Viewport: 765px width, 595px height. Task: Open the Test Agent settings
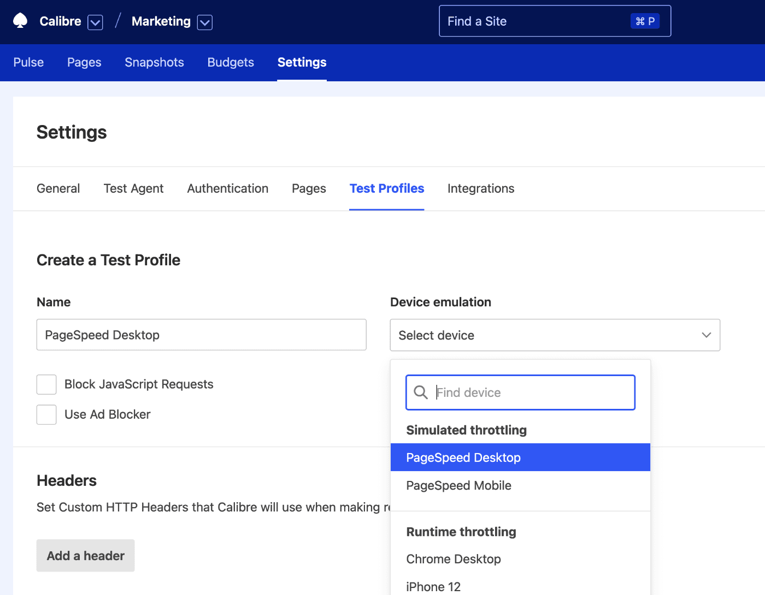pyautogui.click(x=133, y=188)
